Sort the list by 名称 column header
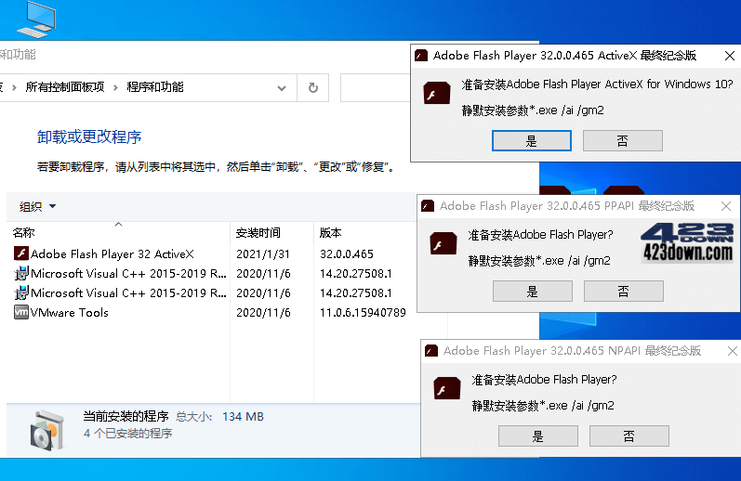Viewport: 741px width, 481px height. click(24, 233)
